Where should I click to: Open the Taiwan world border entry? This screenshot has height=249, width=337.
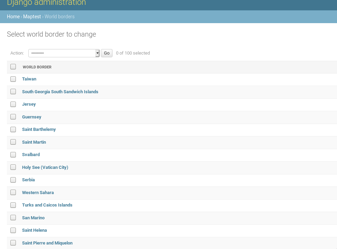tap(29, 79)
